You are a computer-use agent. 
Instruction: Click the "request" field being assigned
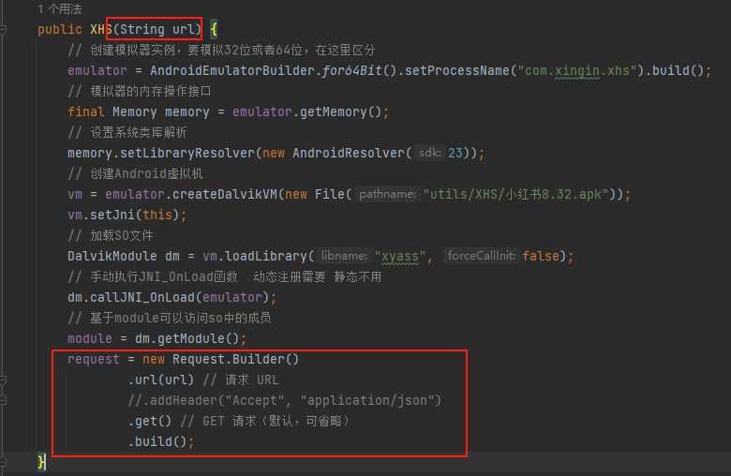[93, 360]
